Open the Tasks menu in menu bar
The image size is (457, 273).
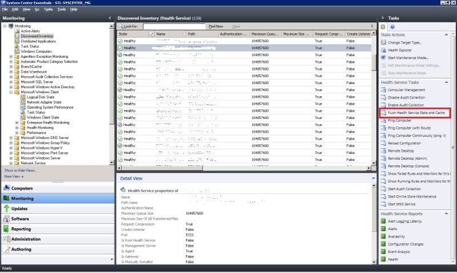(x=48, y=10)
